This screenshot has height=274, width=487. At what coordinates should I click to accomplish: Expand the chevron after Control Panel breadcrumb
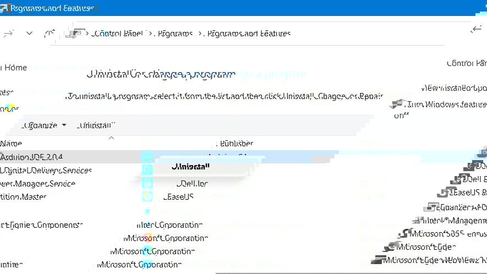(150, 33)
